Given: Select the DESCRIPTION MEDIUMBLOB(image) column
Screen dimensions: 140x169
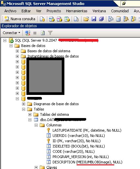Looking at the screenshot, I should point(87,162).
